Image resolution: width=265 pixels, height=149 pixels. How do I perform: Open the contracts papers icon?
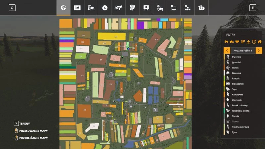coord(132,8)
